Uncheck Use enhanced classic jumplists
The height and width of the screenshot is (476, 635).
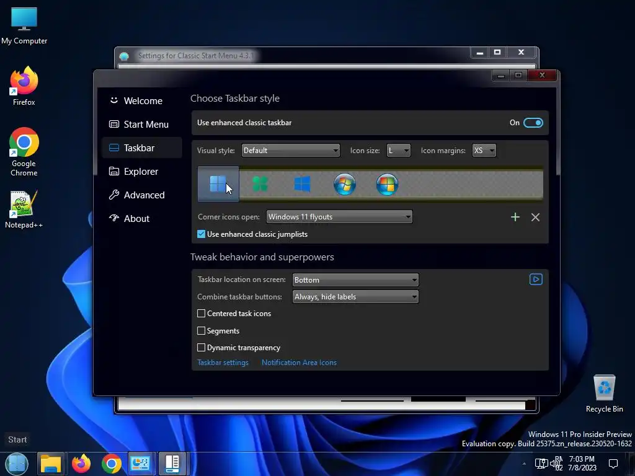202,234
